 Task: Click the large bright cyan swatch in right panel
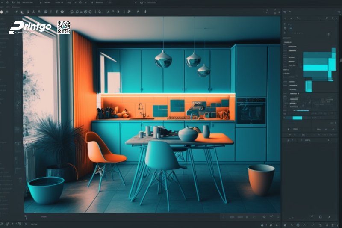[x=315, y=67]
